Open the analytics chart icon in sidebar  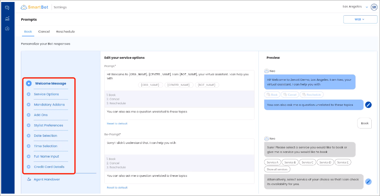(7, 18)
